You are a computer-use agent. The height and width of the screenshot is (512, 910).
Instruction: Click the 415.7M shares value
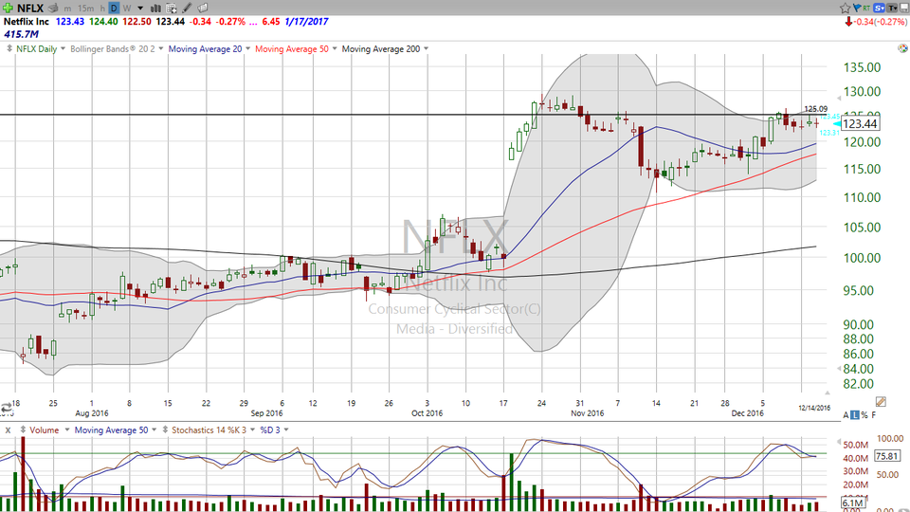pyautogui.click(x=22, y=34)
